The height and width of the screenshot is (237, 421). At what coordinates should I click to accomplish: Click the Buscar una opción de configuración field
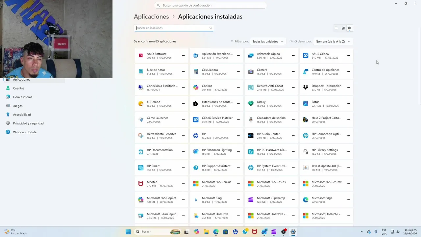click(x=210, y=5)
